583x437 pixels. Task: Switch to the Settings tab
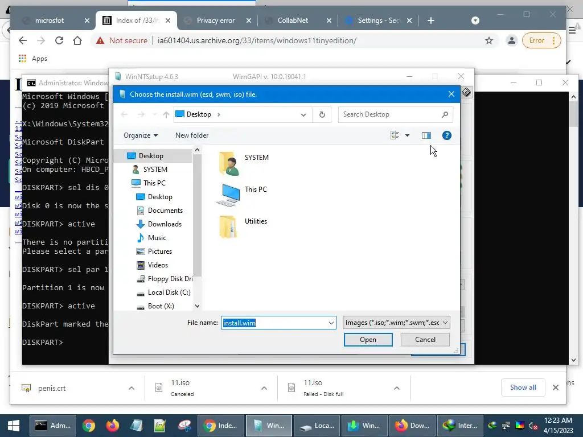coord(378,20)
